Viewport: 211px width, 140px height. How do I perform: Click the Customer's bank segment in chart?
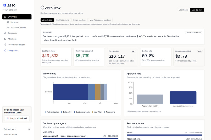(71, 92)
